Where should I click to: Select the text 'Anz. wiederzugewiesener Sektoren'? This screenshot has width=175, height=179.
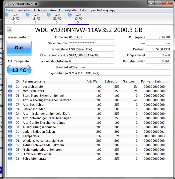tap(47, 100)
